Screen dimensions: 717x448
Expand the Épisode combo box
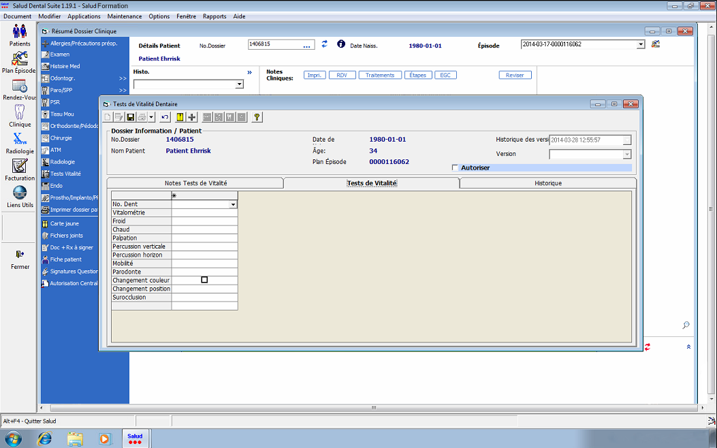click(x=640, y=45)
